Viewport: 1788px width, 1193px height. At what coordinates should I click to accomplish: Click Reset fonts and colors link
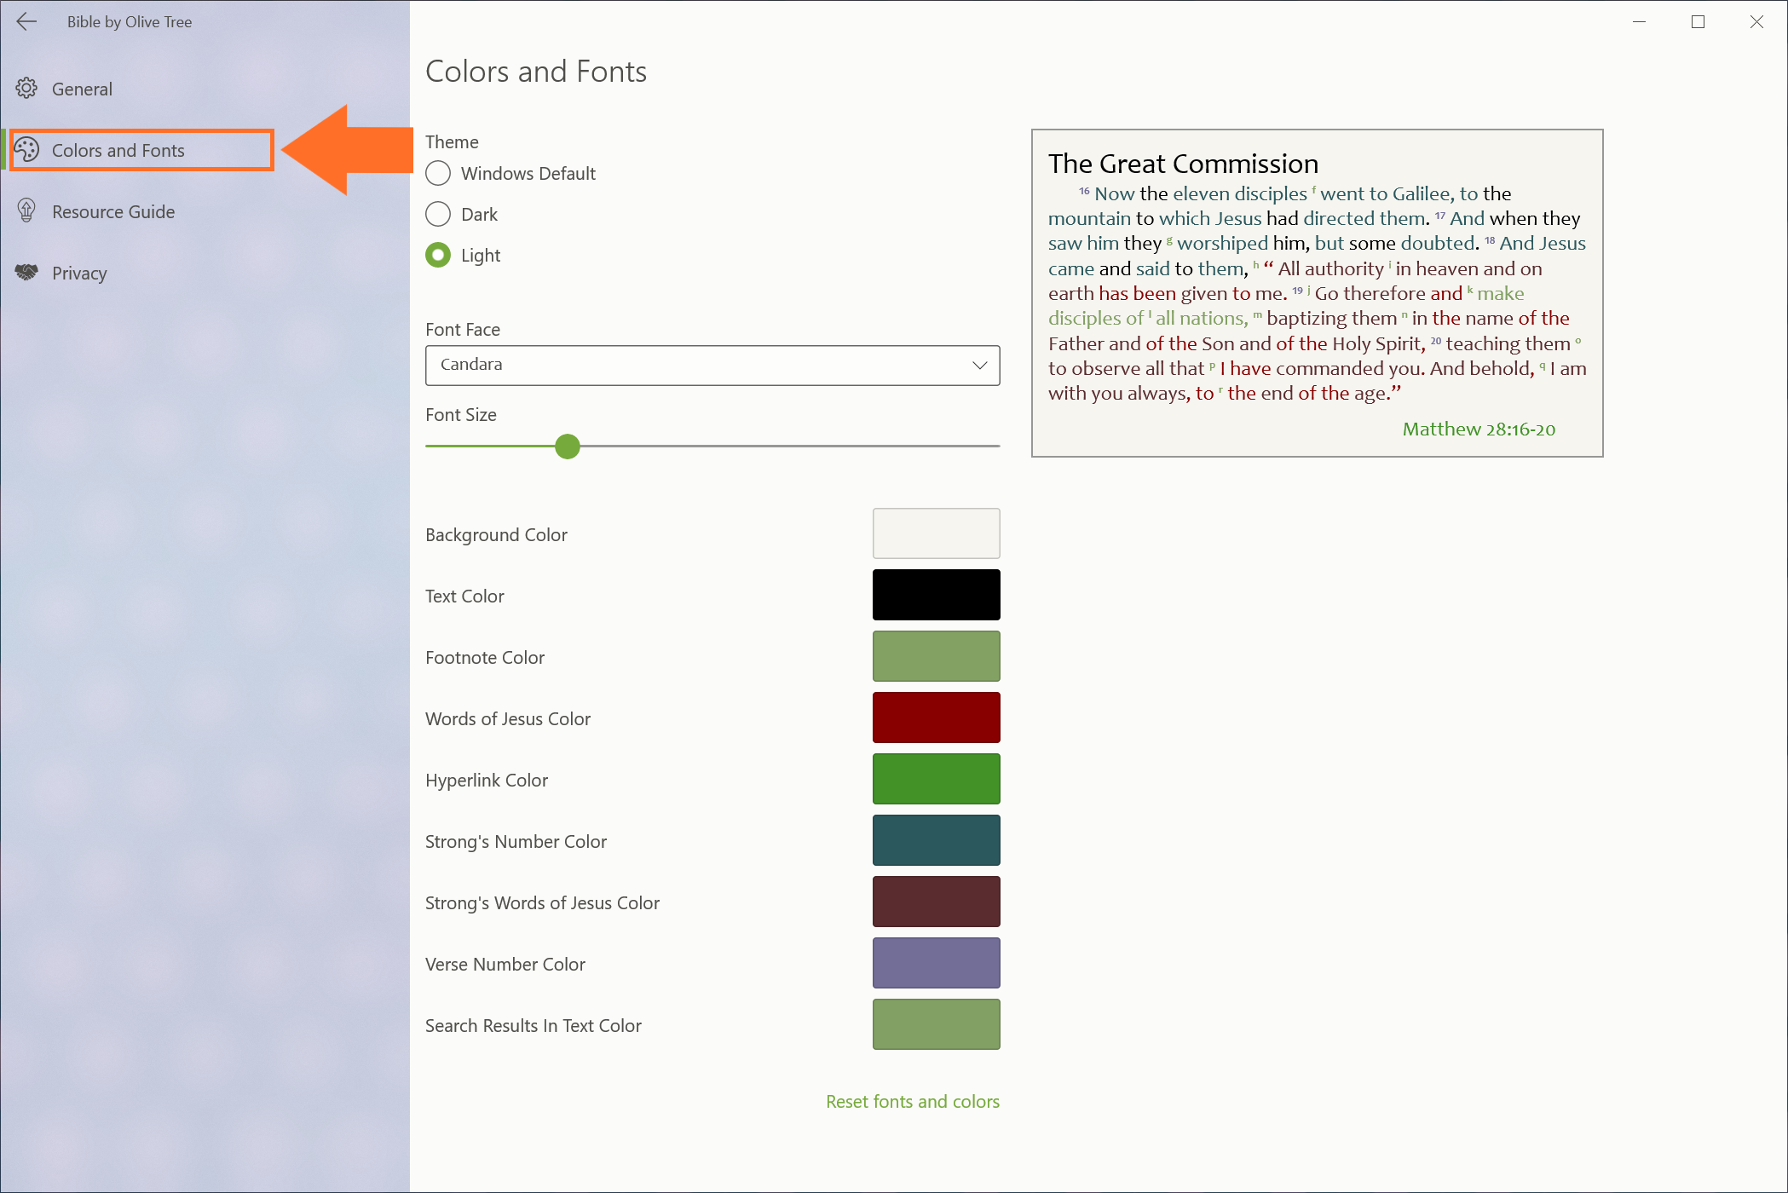(x=912, y=1102)
